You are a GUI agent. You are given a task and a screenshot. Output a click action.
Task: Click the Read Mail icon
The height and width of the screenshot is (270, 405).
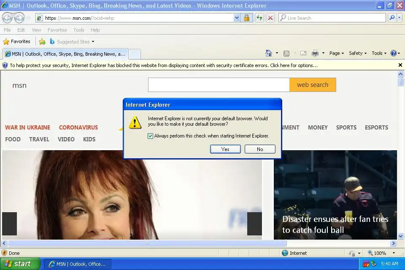(x=303, y=53)
